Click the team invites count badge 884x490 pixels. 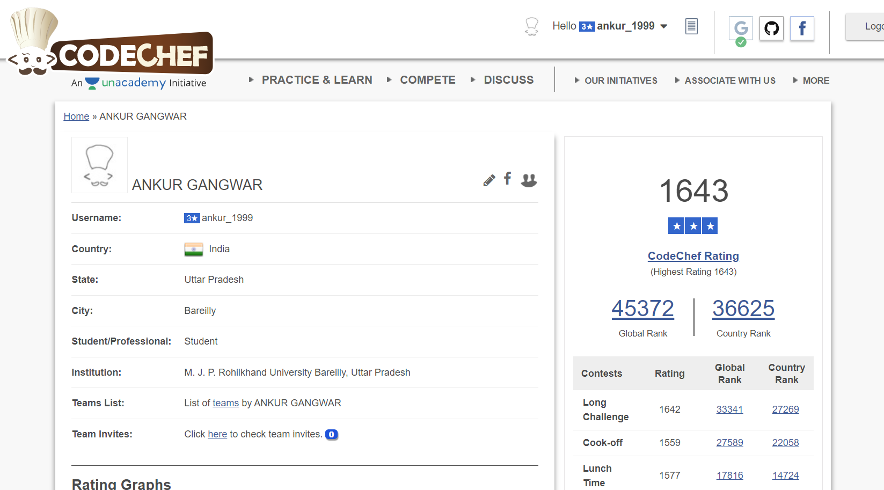pyautogui.click(x=332, y=435)
